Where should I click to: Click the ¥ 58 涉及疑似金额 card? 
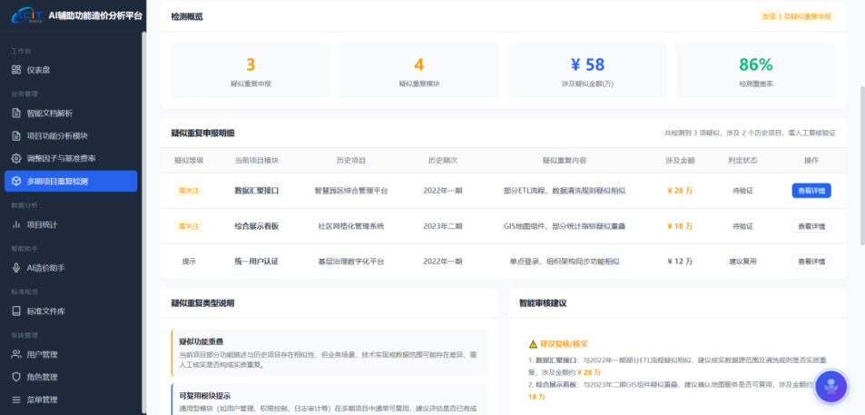point(587,71)
